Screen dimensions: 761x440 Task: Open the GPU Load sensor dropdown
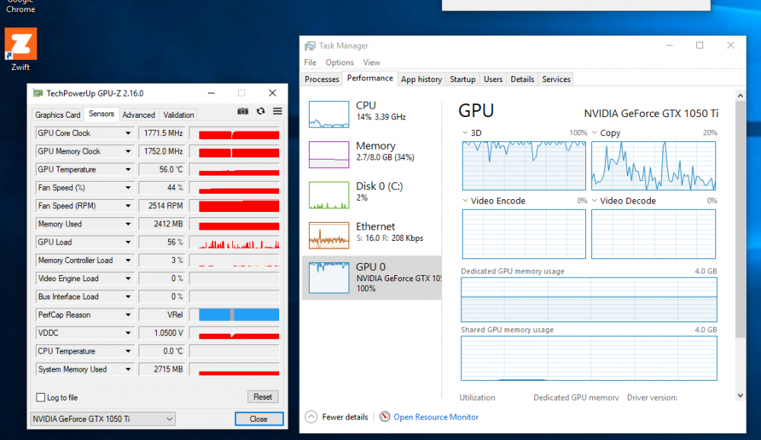coord(128,242)
